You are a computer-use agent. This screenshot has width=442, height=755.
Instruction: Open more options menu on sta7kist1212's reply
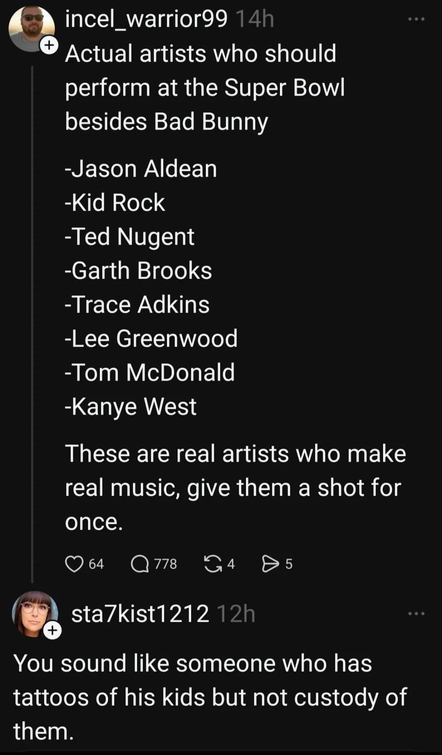pos(416,614)
